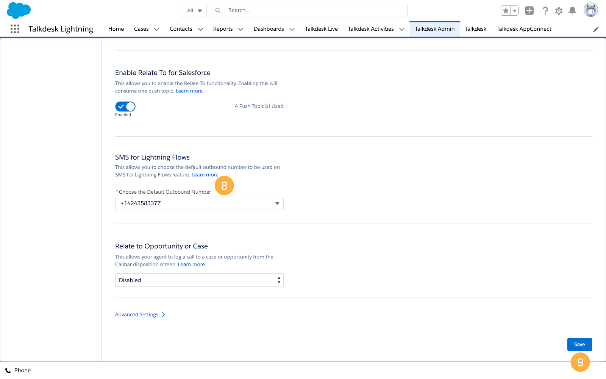Expand the Talkdesk Activities menu chevron
The width and height of the screenshot is (606, 379).
[402, 29]
